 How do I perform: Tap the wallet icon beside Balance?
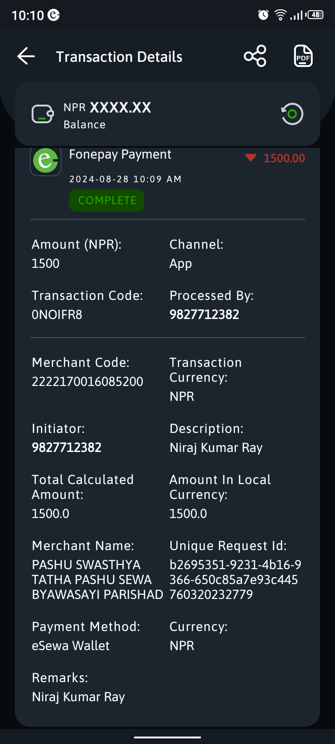(x=43, y=114)
